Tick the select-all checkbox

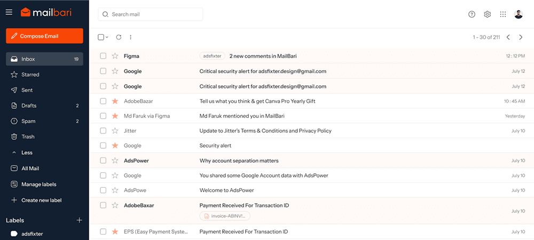[x=101, y=37]
